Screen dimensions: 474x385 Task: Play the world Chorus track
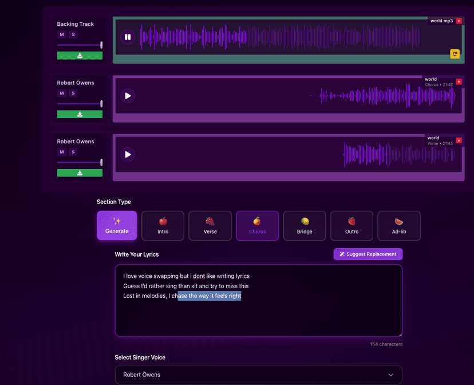[127, 96]
